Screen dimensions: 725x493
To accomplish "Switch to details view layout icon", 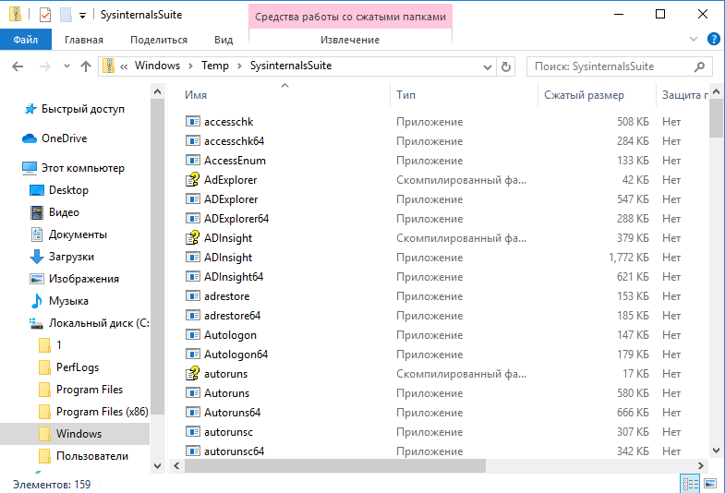I will click(691, 484).
